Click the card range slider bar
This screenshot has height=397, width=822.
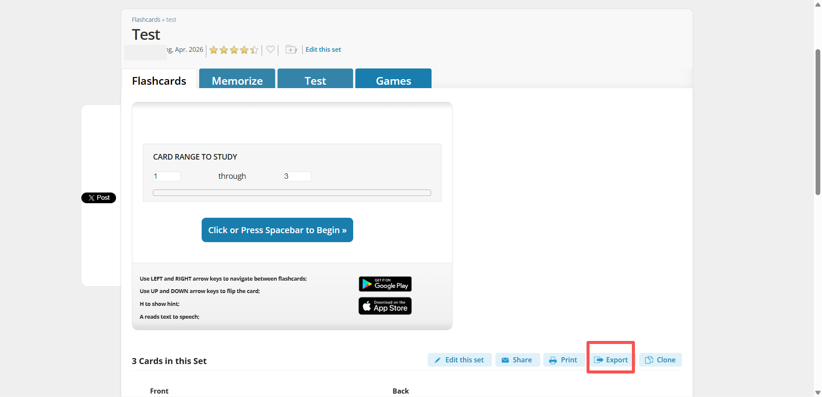coord(292,193)
